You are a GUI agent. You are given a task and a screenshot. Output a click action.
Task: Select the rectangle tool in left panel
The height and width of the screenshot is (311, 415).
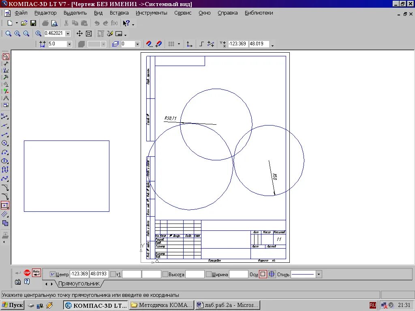click(5, 205)
